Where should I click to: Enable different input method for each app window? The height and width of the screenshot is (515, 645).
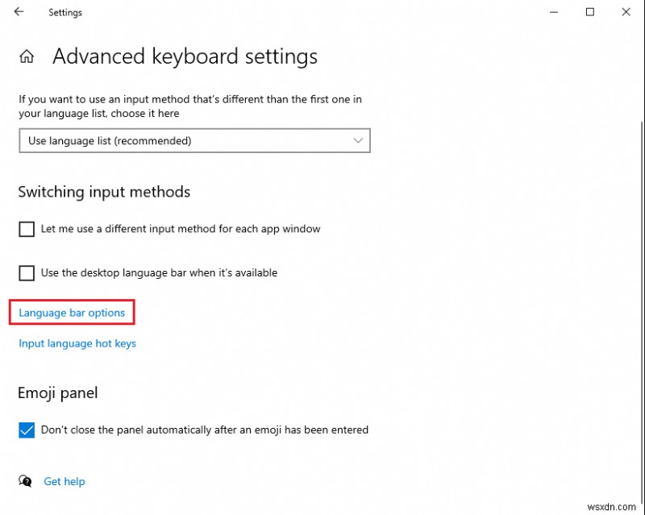(x=25, y=229)
